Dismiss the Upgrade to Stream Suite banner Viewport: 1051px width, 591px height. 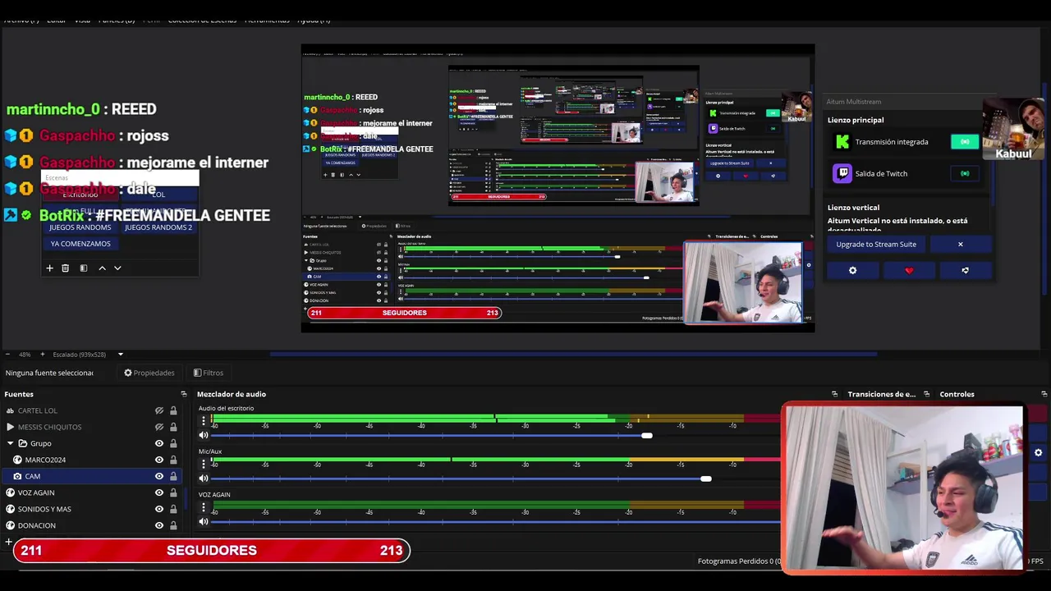960,244
